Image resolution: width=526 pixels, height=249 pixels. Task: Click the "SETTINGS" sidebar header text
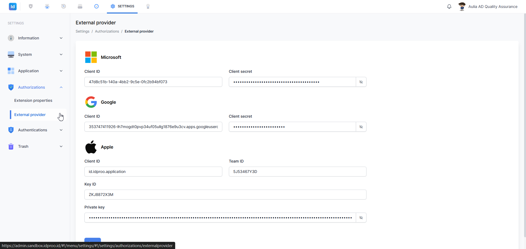click(16, 23)
